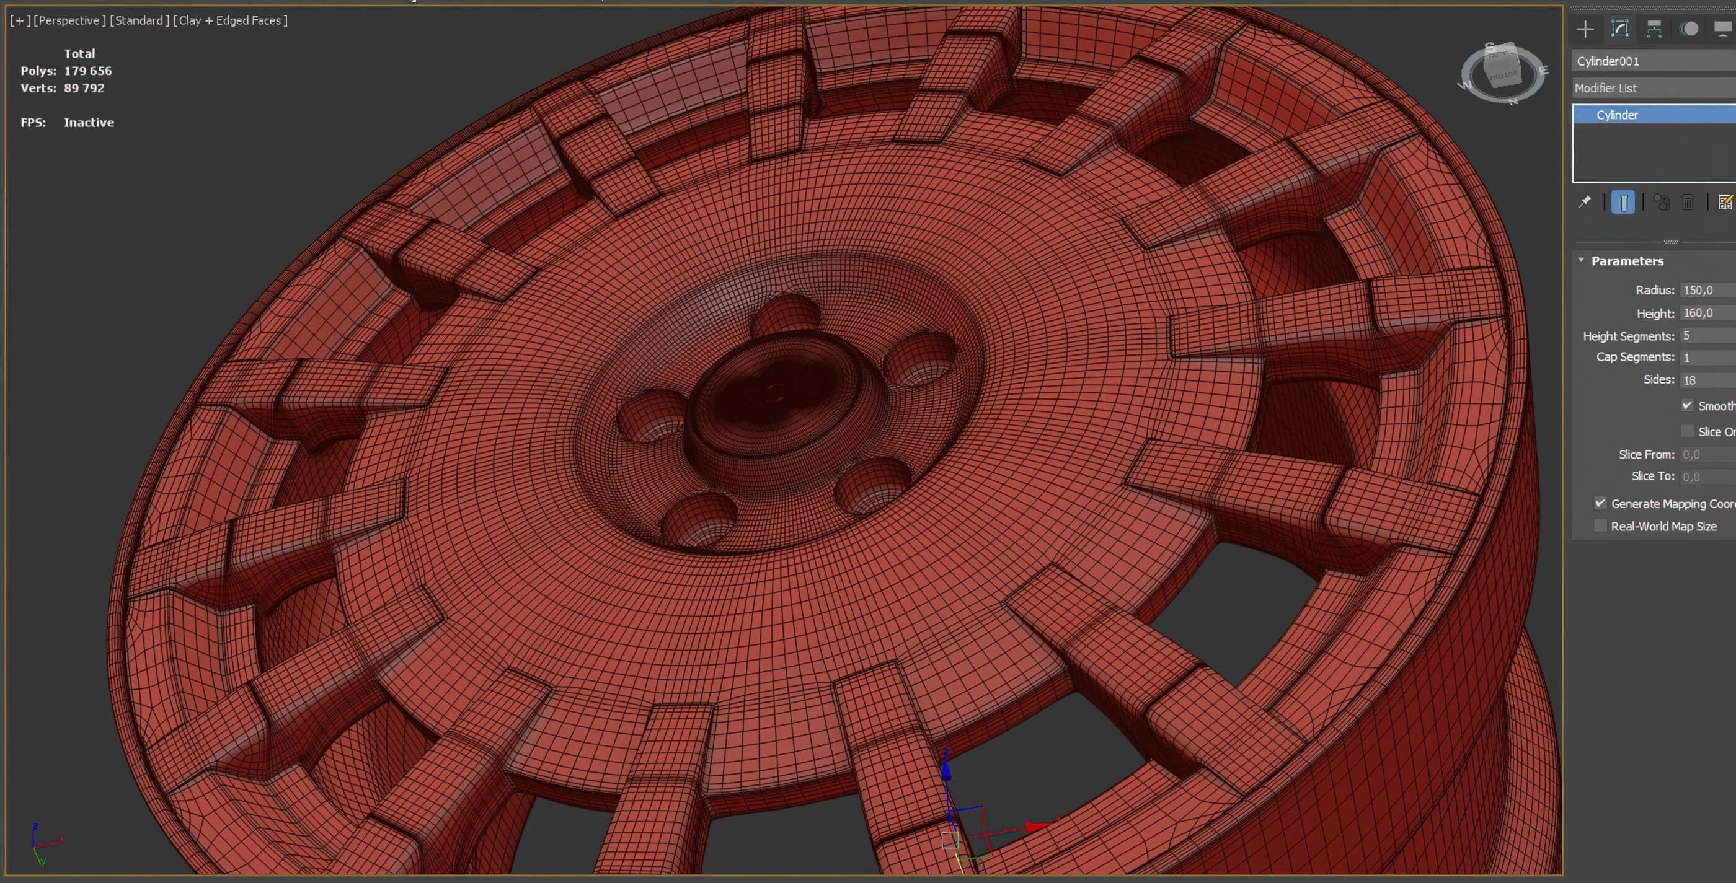Click the Radius value field
The width and height of the screenshot is (1736, 883).
[1706, 290]
